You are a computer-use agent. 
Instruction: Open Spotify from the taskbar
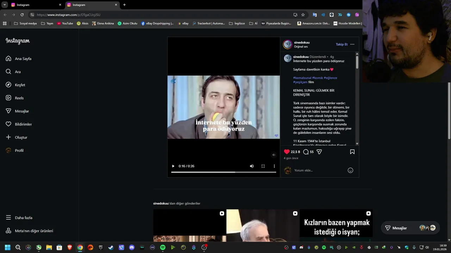pyautogui.click(x=163, y=247)
